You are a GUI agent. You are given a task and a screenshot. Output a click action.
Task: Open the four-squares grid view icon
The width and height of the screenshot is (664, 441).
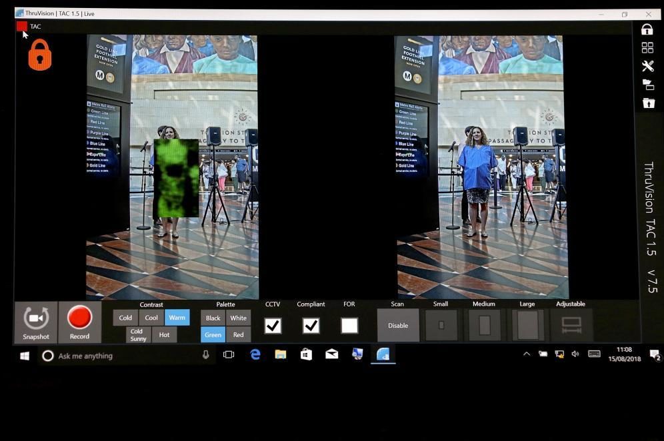pyautogui.click(x=647, y=47)
